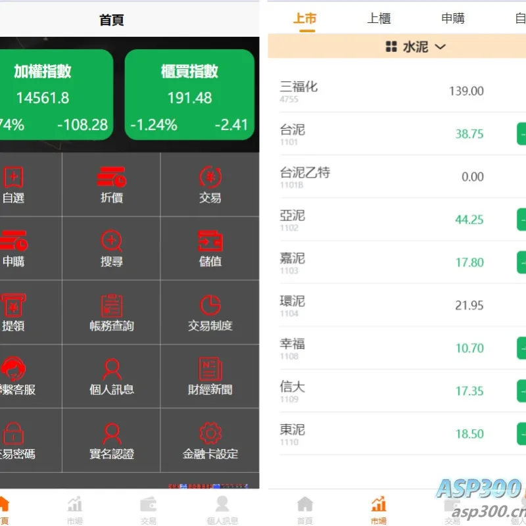The width and height of the screenshot is (526, 526).
Task: Click index value 14561.8
Action: [x=43, y=98]
